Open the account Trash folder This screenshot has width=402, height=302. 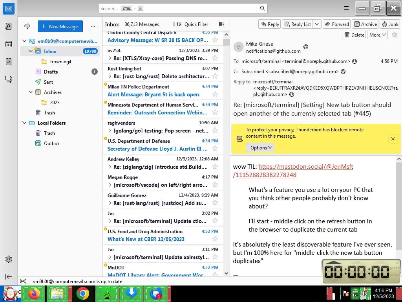(49, 112)
